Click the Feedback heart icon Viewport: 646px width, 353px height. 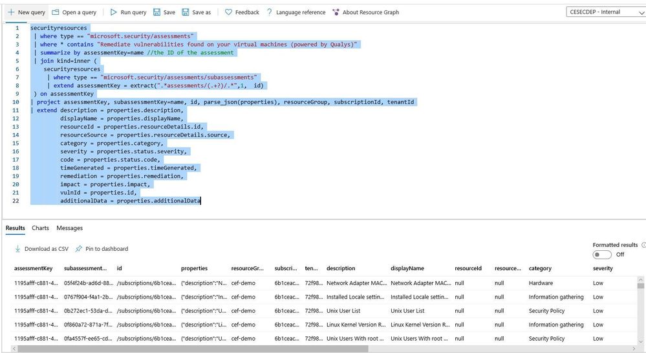[x=228, y=12]
